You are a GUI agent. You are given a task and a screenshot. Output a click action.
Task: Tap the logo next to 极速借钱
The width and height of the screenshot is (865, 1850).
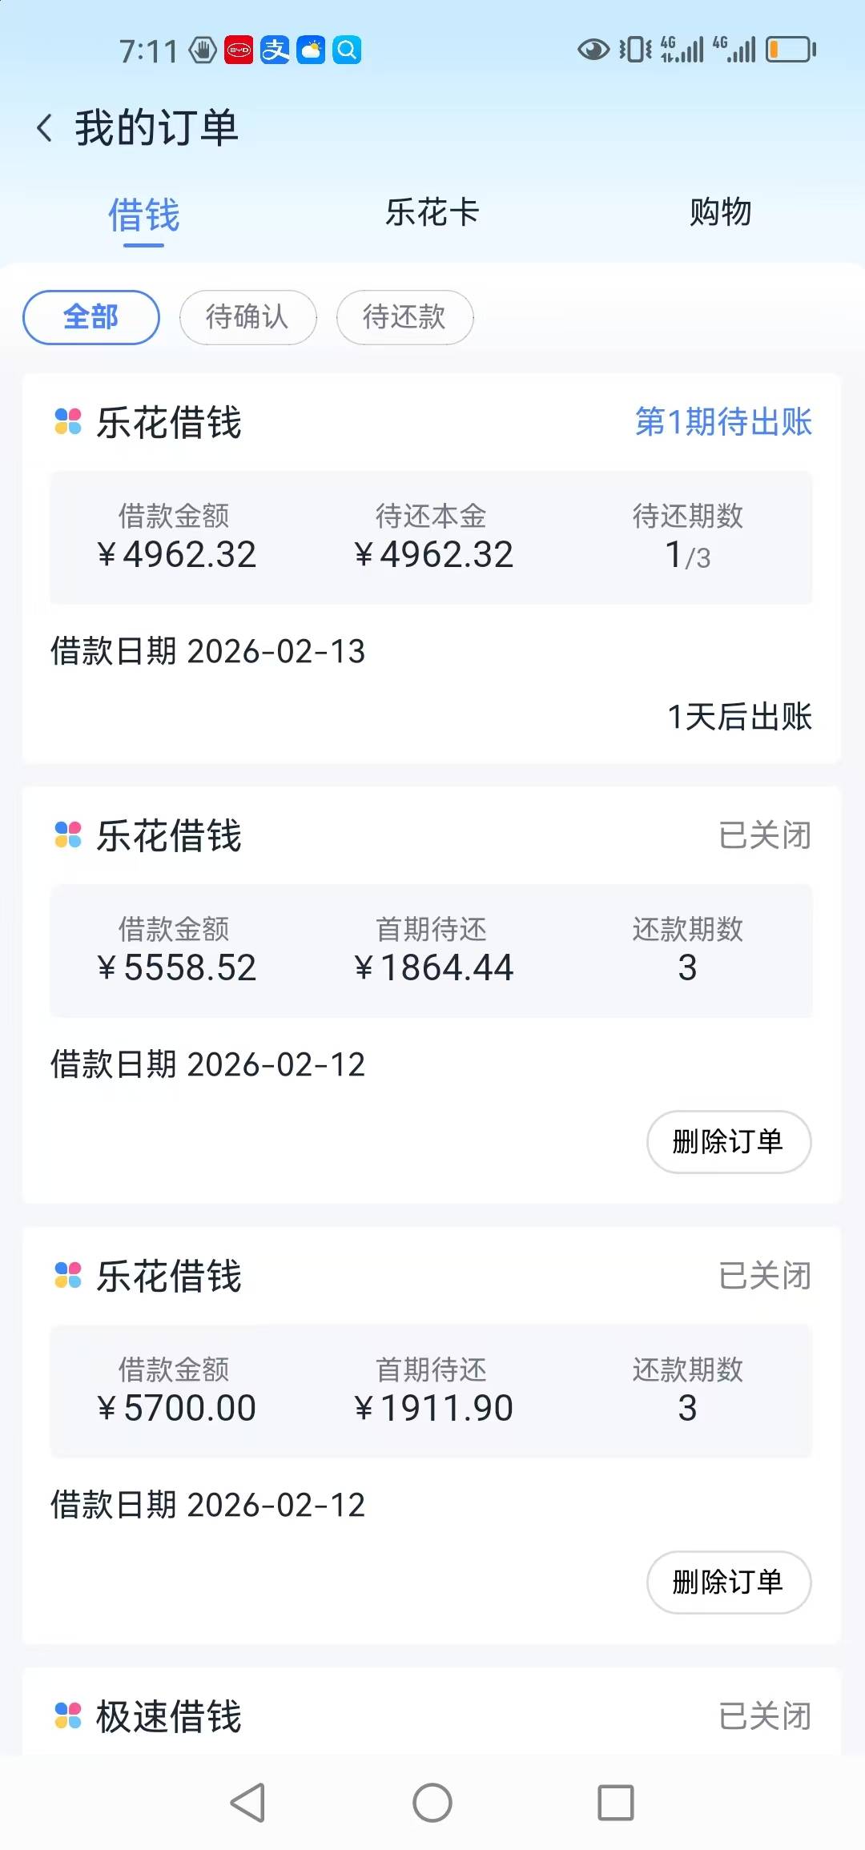(68, 1715)
